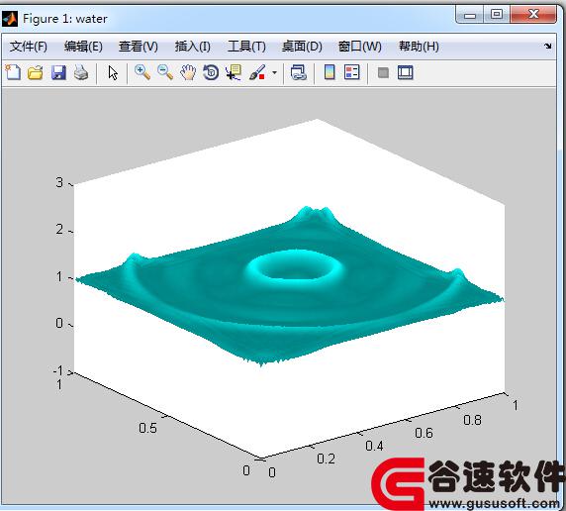Open the 文件(F) menu
This screenshot has height=511, width=566.
coord(28,47)
